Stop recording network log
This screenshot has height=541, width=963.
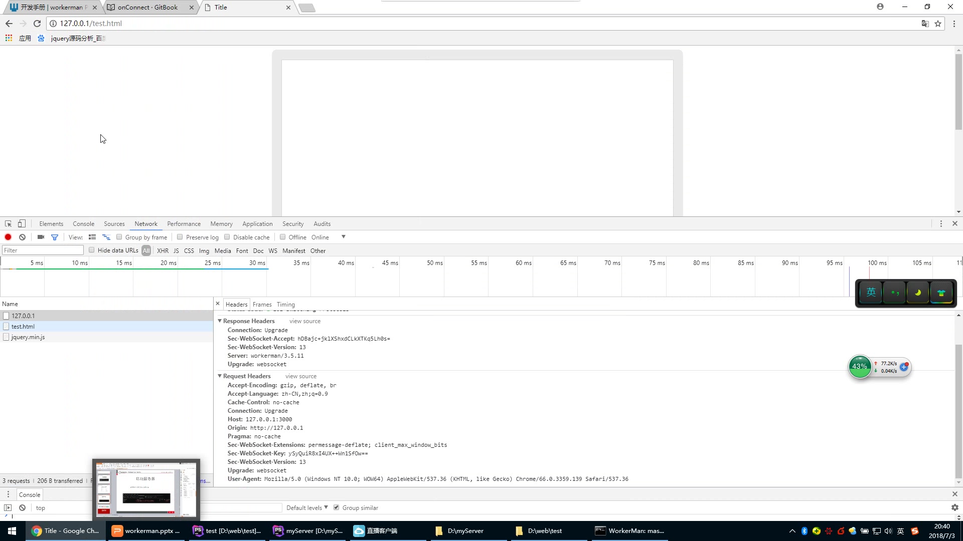click(8, 237)
